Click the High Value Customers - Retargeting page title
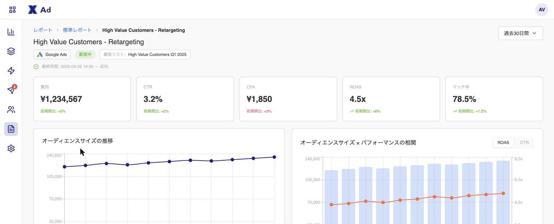Screen dimensions: 554x224 89,42
